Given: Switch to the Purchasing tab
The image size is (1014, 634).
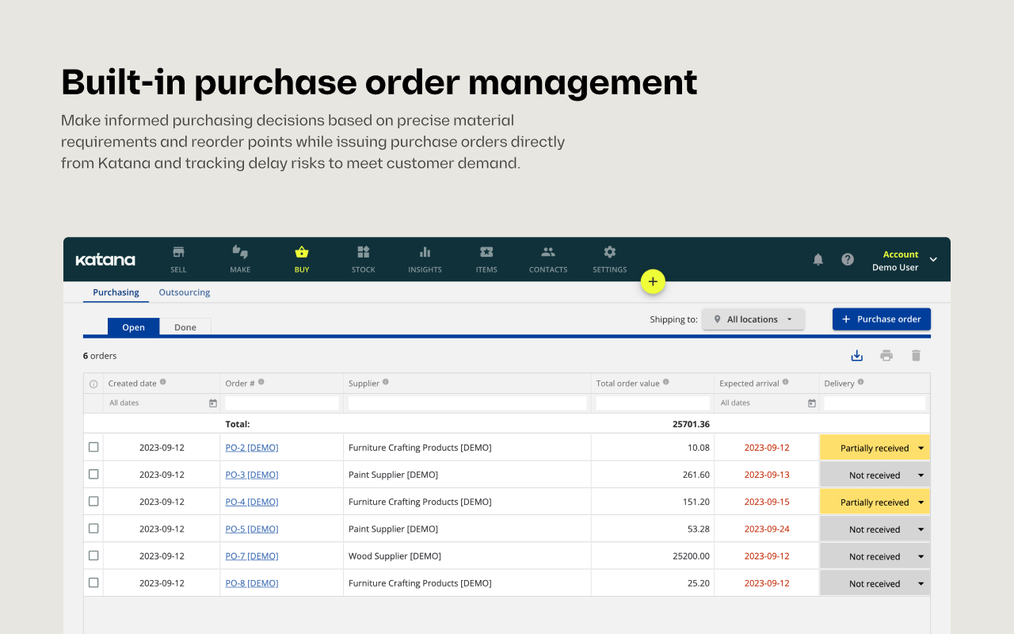Looking at the screenshot, I should click(116, 292).
